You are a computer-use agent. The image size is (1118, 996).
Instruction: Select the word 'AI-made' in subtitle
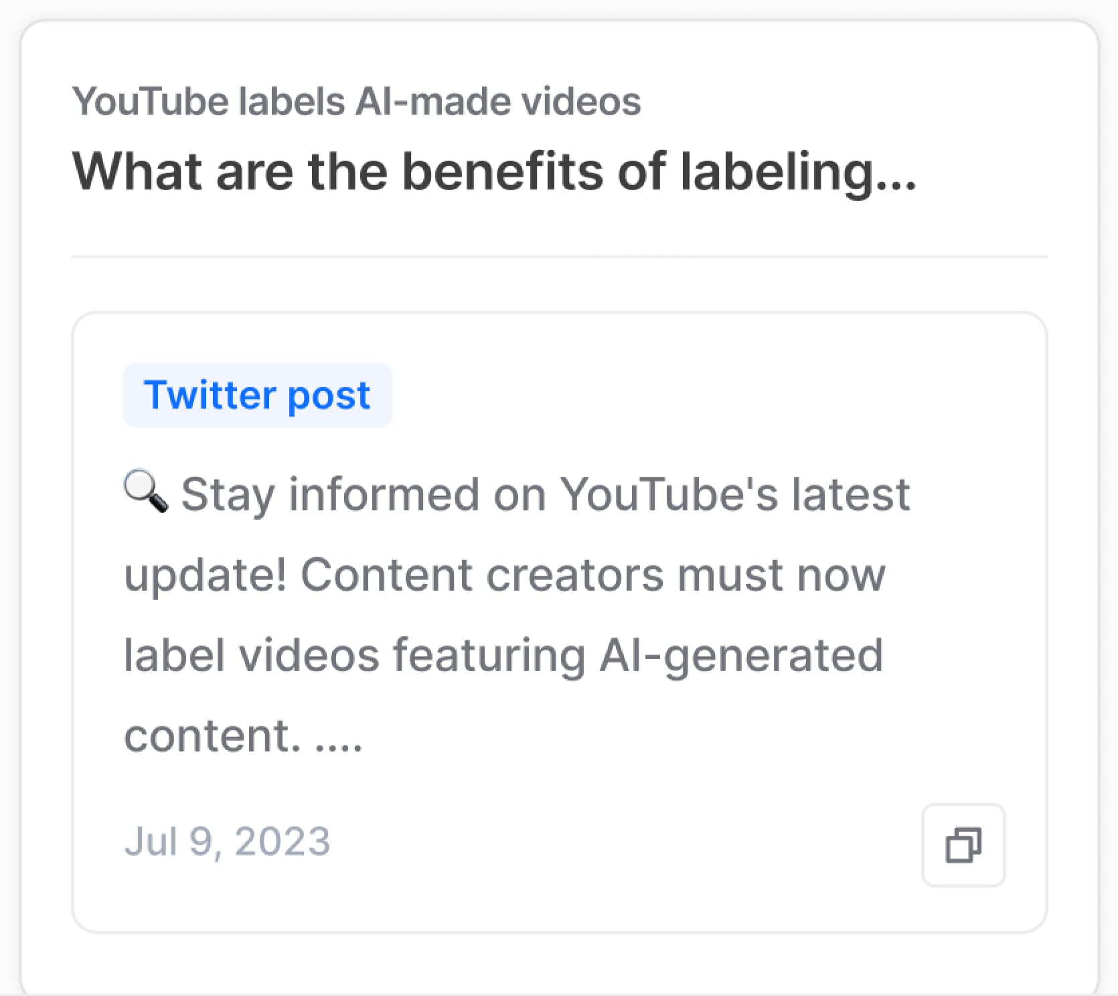[x=432, y=101]
